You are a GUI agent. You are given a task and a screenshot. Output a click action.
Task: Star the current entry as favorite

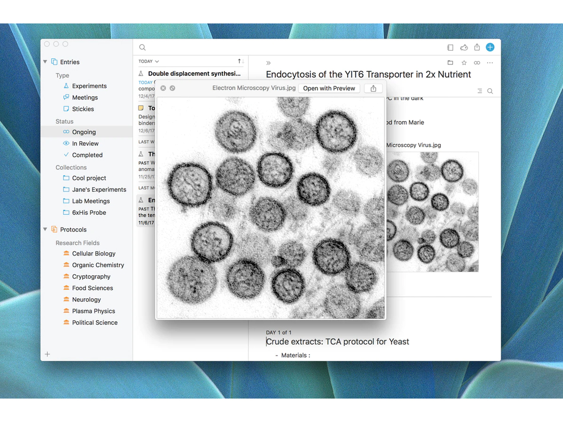pos(464,63)
